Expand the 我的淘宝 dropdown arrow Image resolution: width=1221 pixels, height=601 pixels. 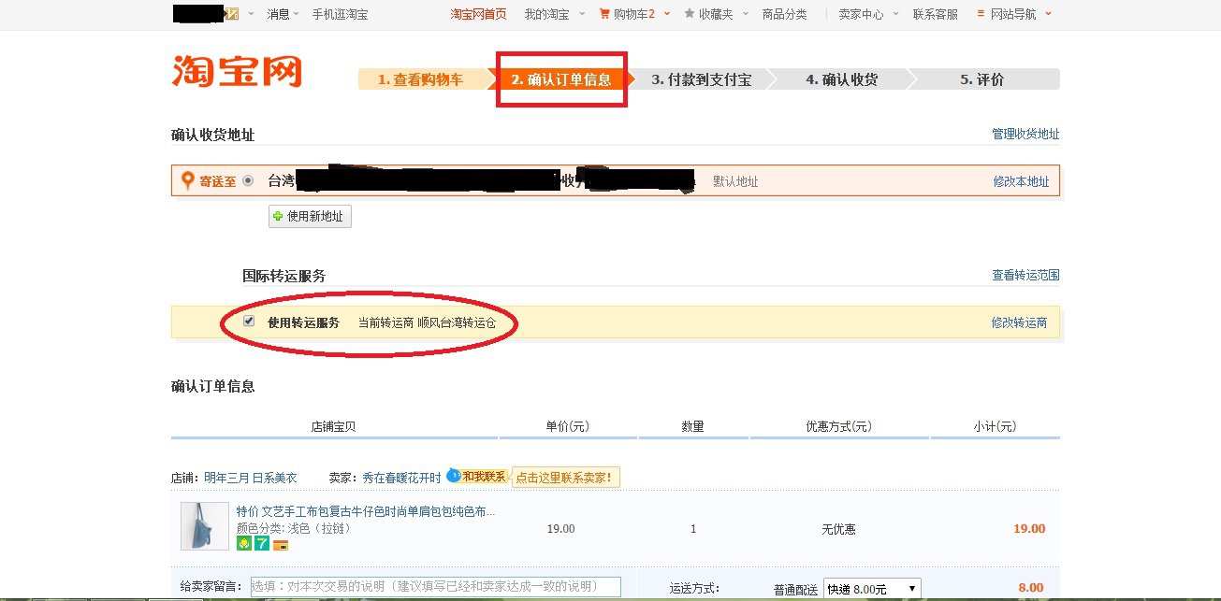click(582, 13)
